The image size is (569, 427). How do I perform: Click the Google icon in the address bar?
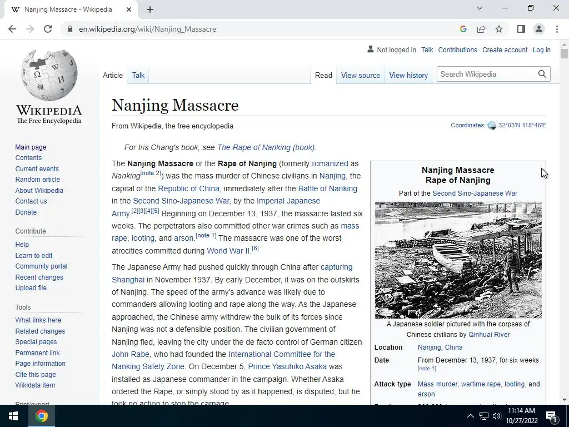click(x=463, y=29)
